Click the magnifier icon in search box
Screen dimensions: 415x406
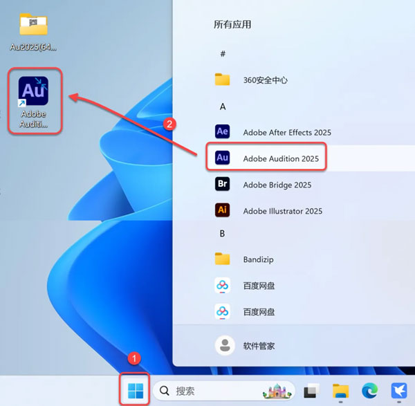165,391
